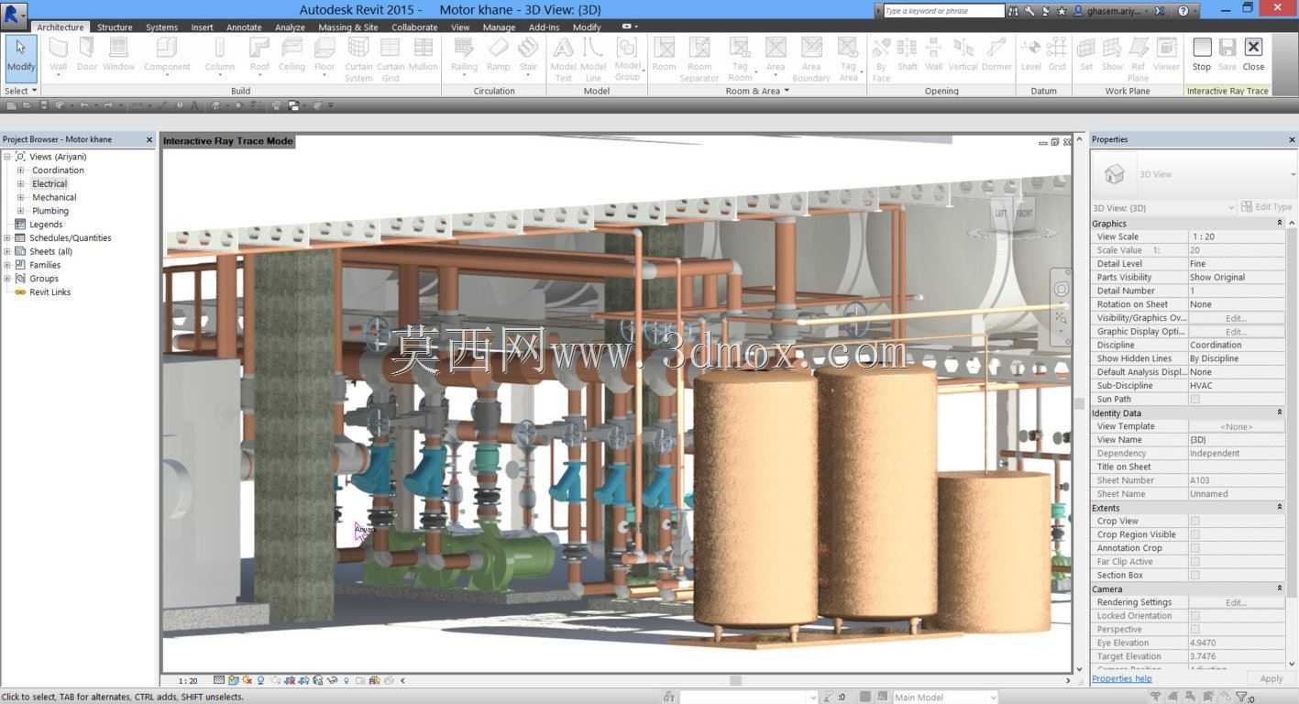Toggle the Sun Path checkbox
This screenshot has width=1299, height=704.
[1194, 399]
